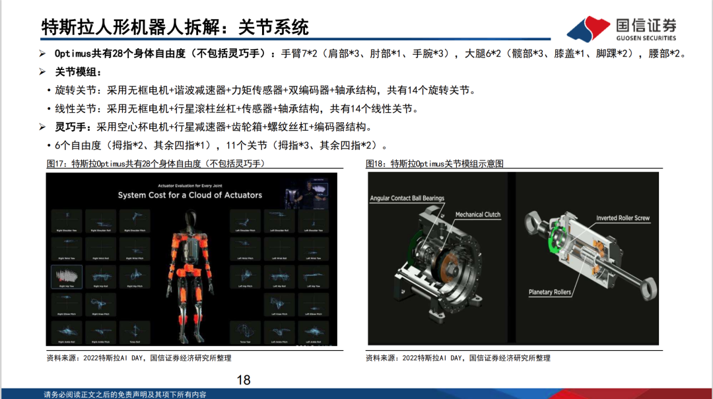The height and width of the screenshot is (399, 713).
Task: Select the Left Hip Yaw actuator tile
Action: (314, 277)
